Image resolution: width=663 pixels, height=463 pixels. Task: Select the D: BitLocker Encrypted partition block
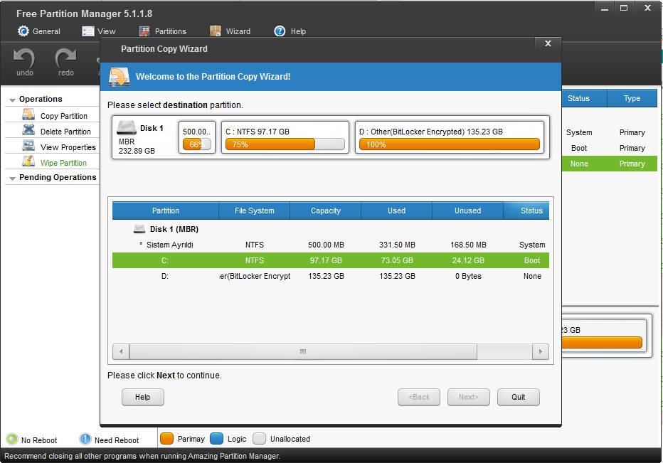pos(450,137)
